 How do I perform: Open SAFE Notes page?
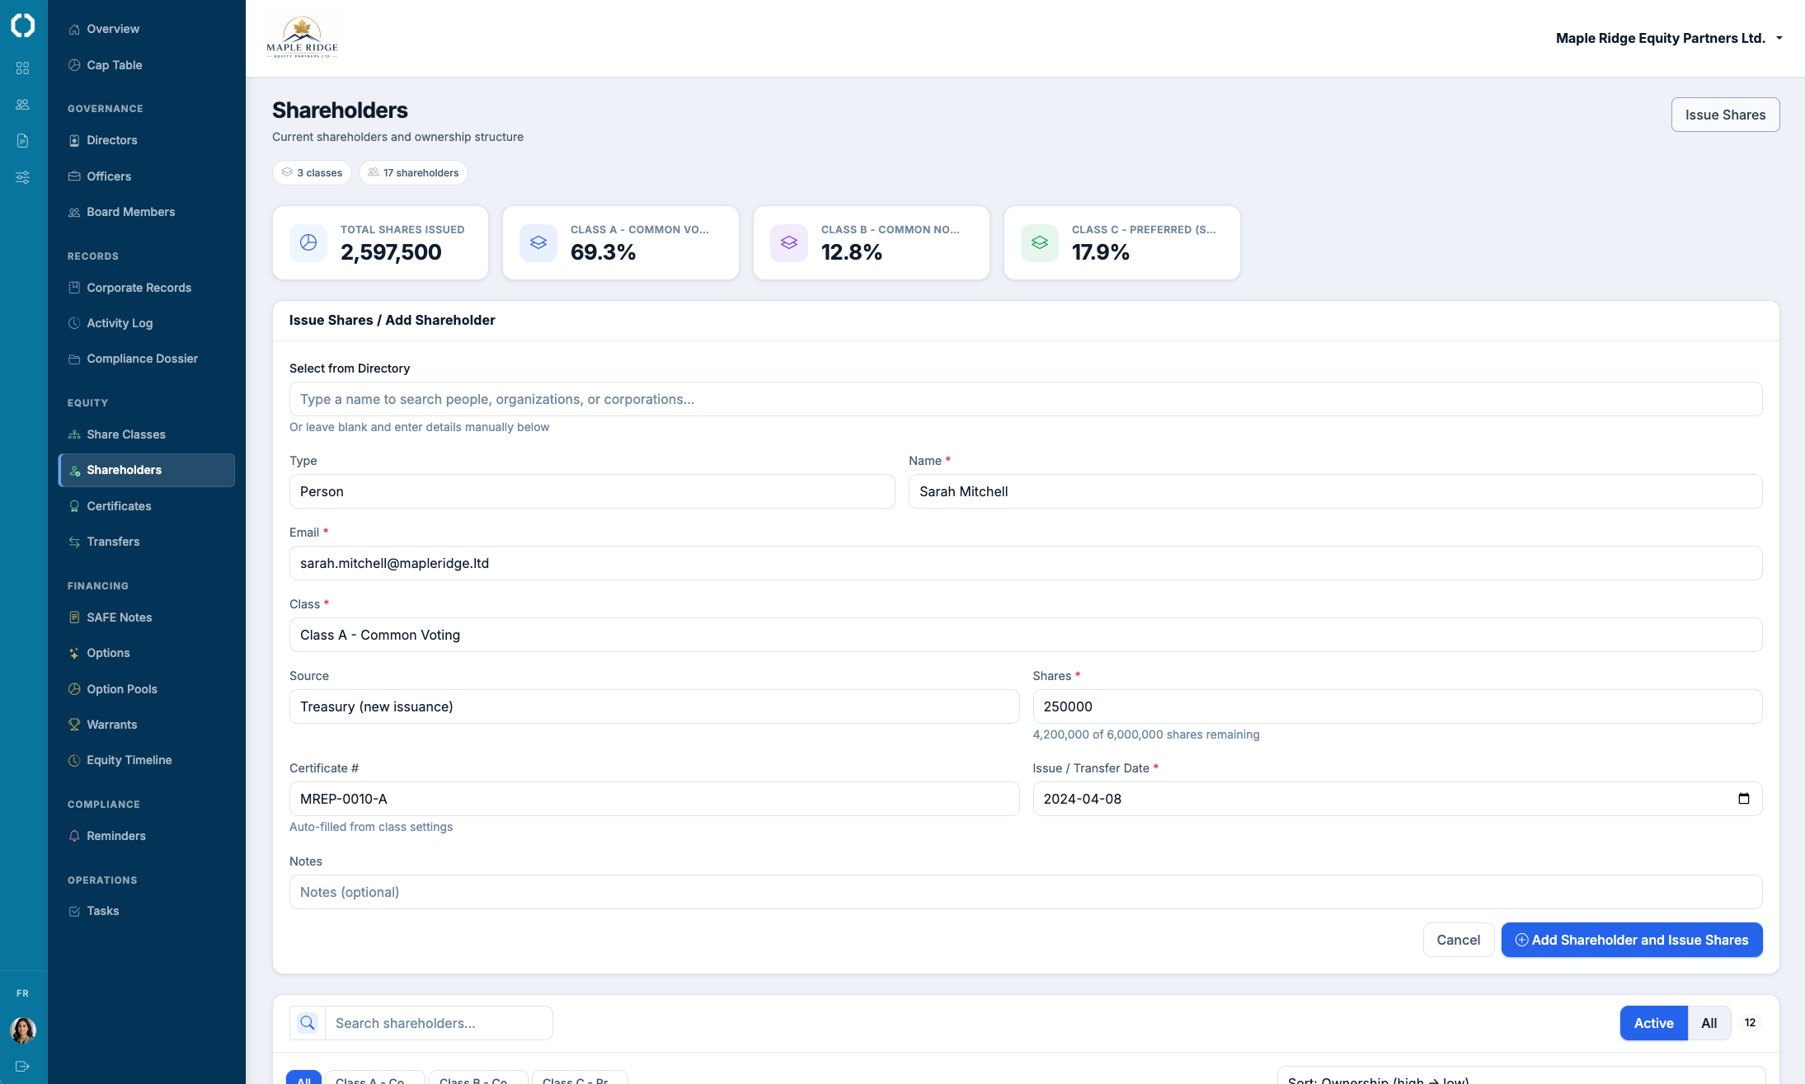point(147,617)
